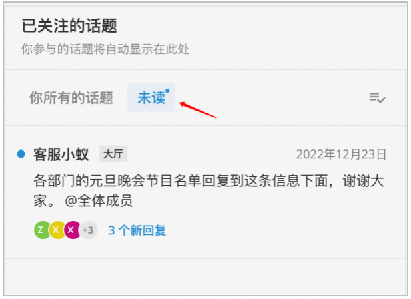Click the sender name 客服小蚁
Screen dimensions: 411x299
pyautogui.click(x=61, y=154)
